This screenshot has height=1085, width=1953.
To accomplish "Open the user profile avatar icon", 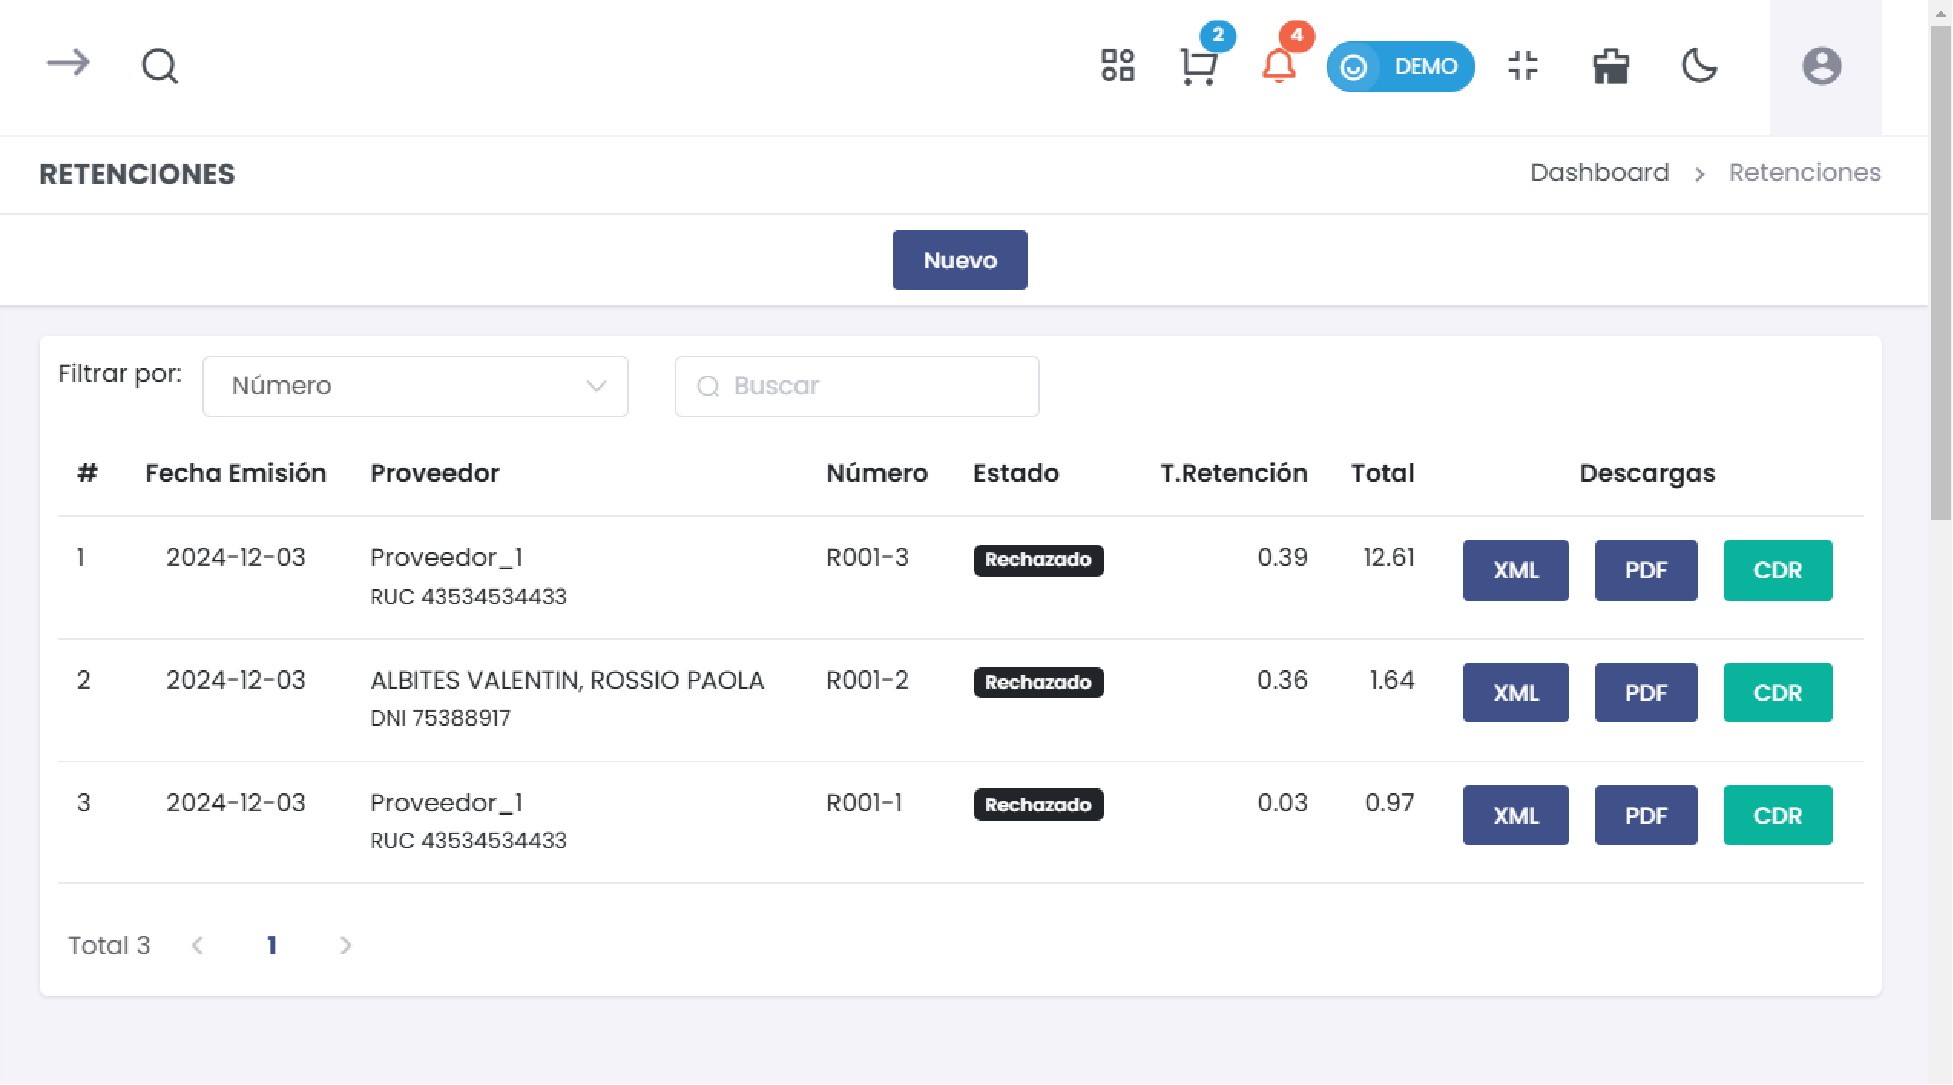I will point(1821,66).
